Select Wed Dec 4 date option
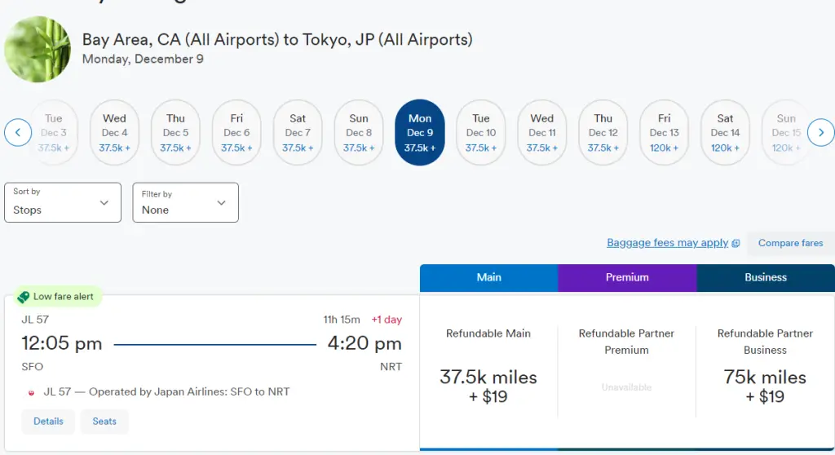 114,133
